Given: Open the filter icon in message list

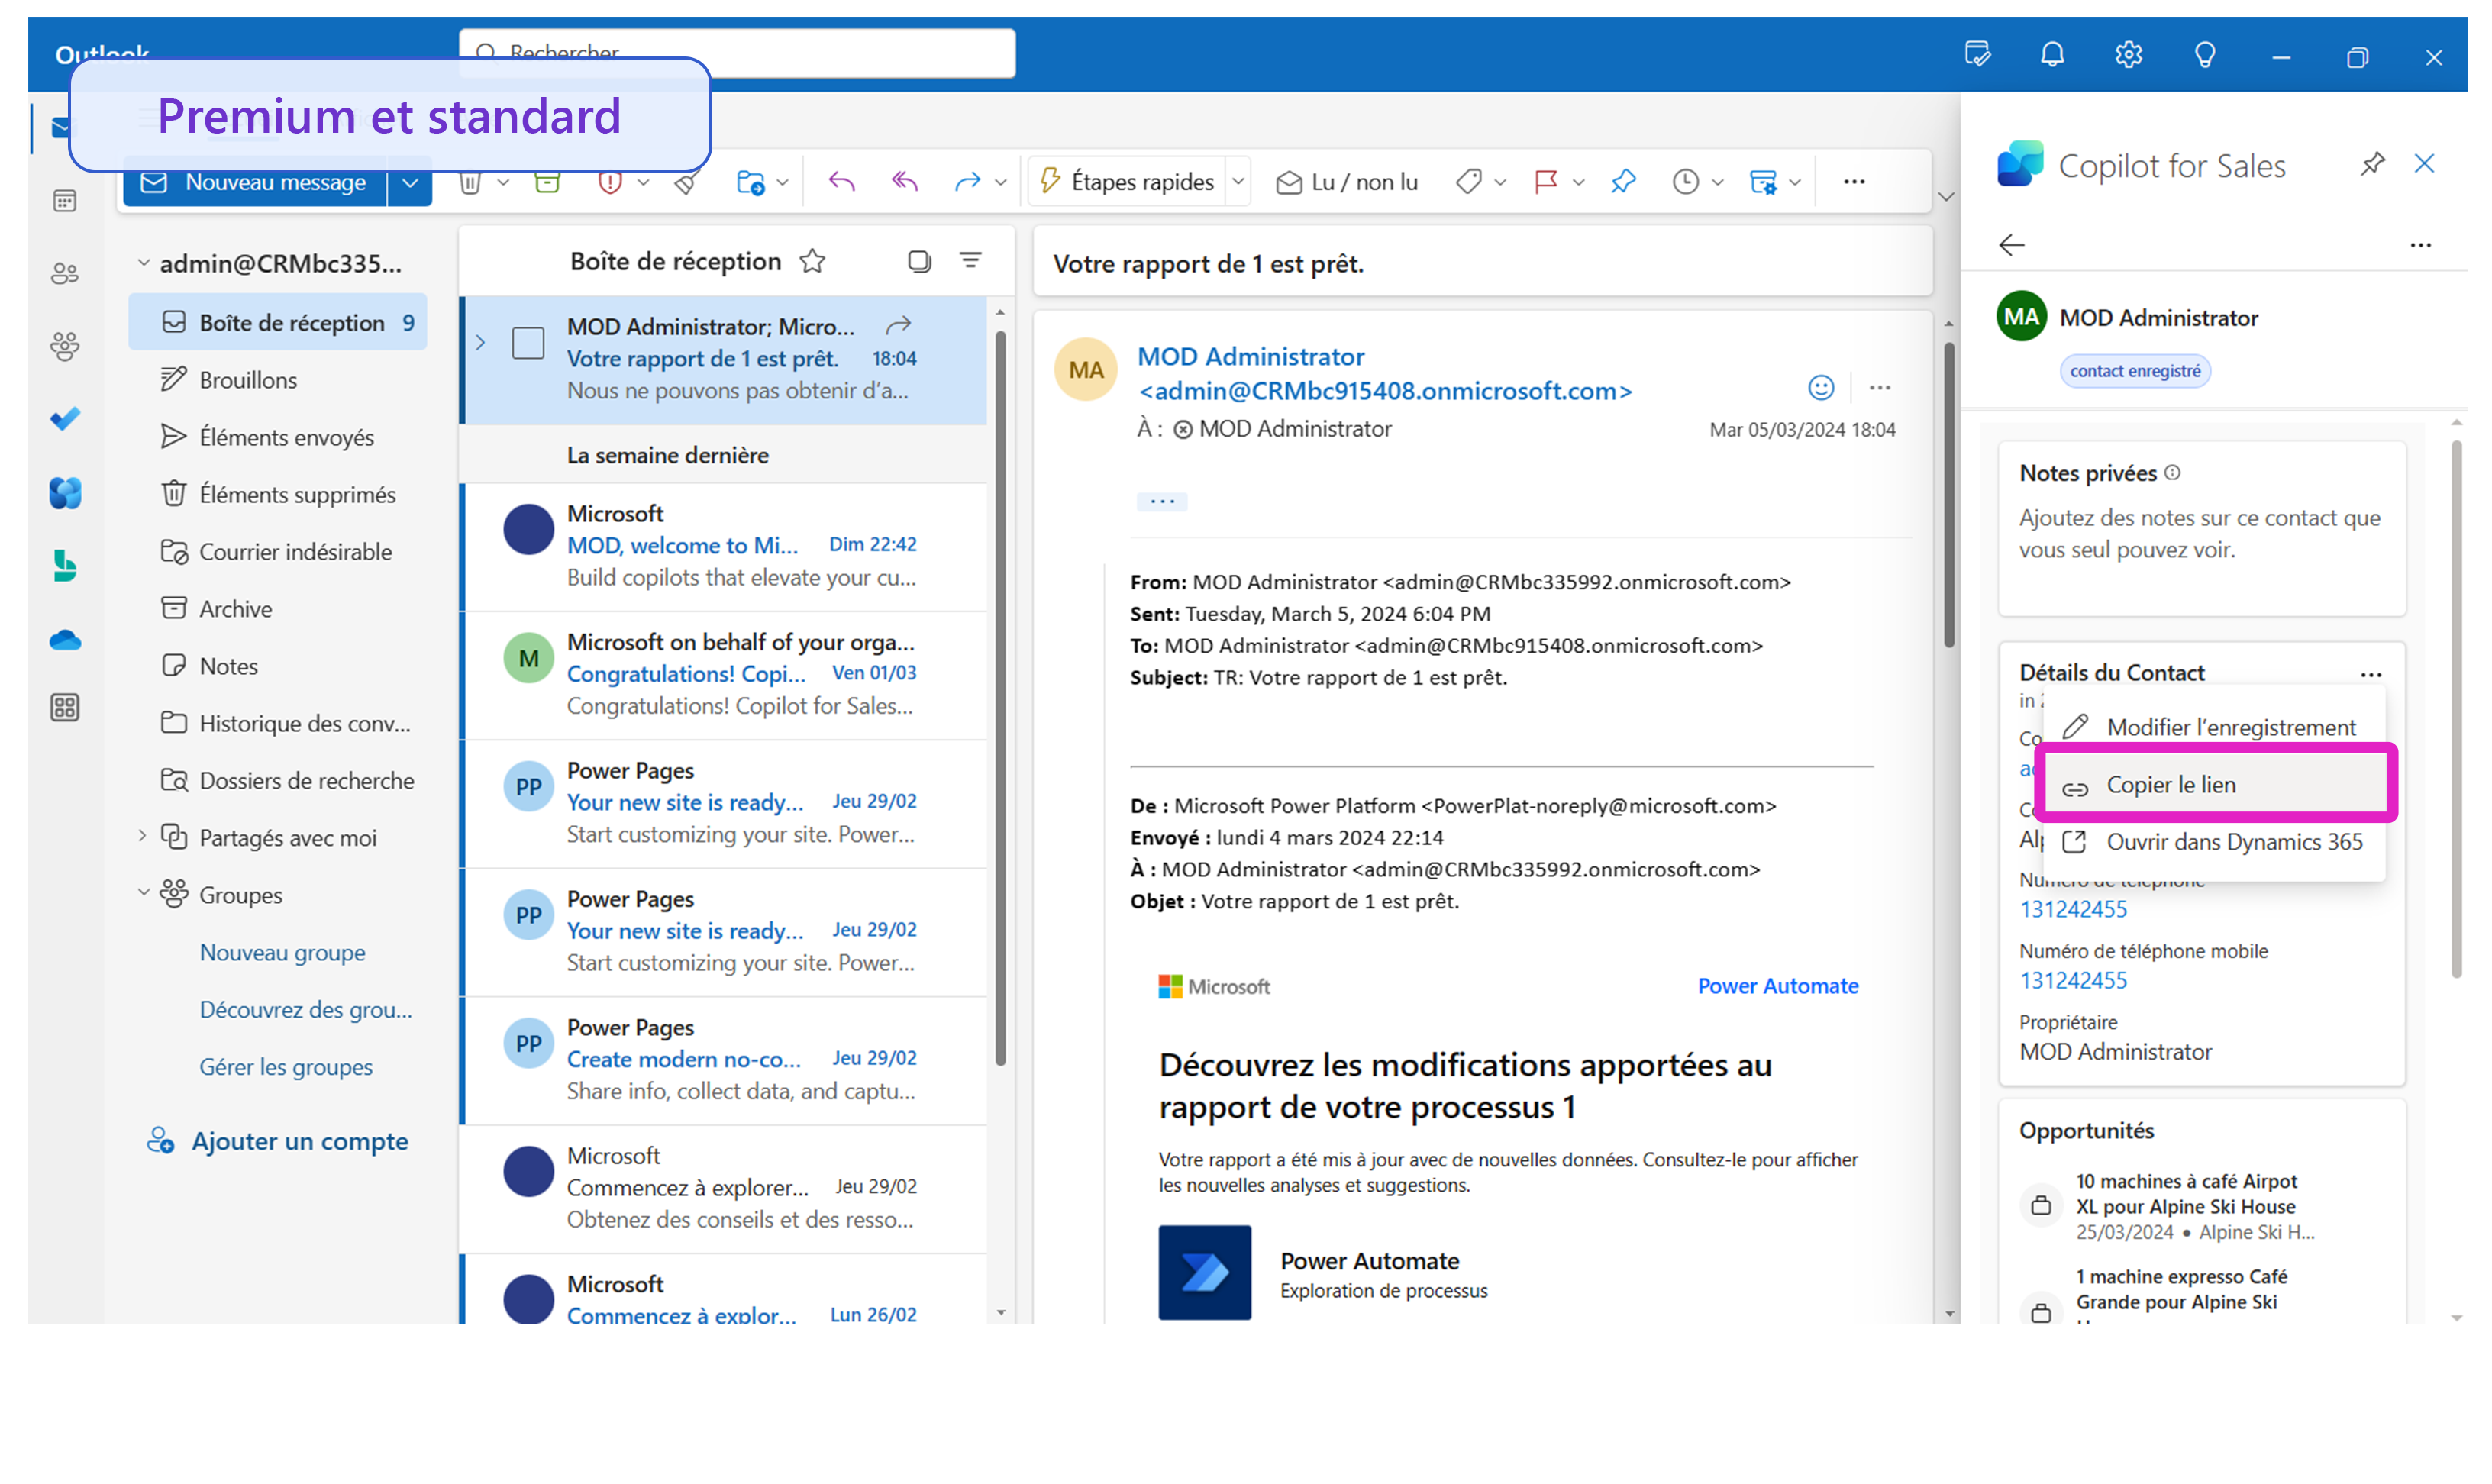Looking at the screenshot, I should point(970,261).
